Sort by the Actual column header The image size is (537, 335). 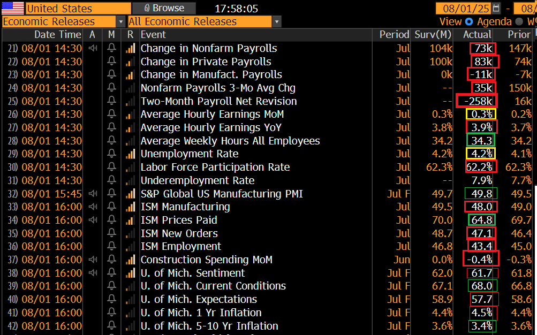(x=477, y=35)
